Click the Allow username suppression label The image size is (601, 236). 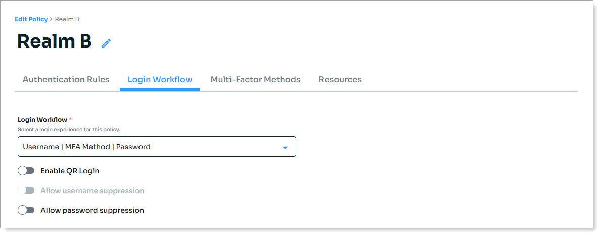pos(92,191)
